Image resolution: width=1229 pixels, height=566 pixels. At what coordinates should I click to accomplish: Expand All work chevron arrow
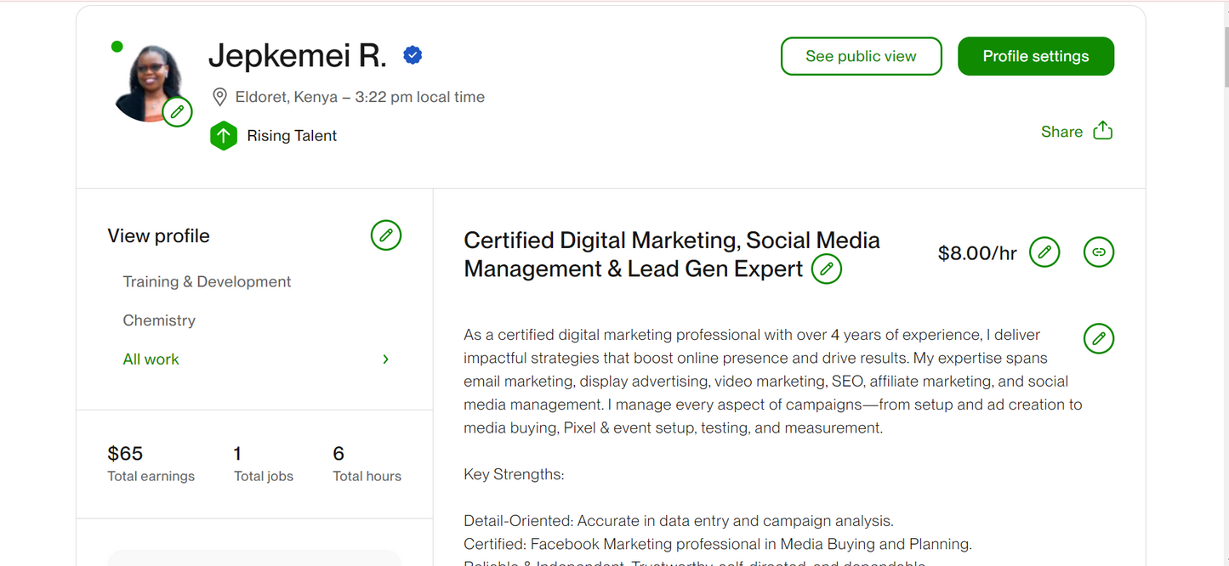tap(385, 359)
